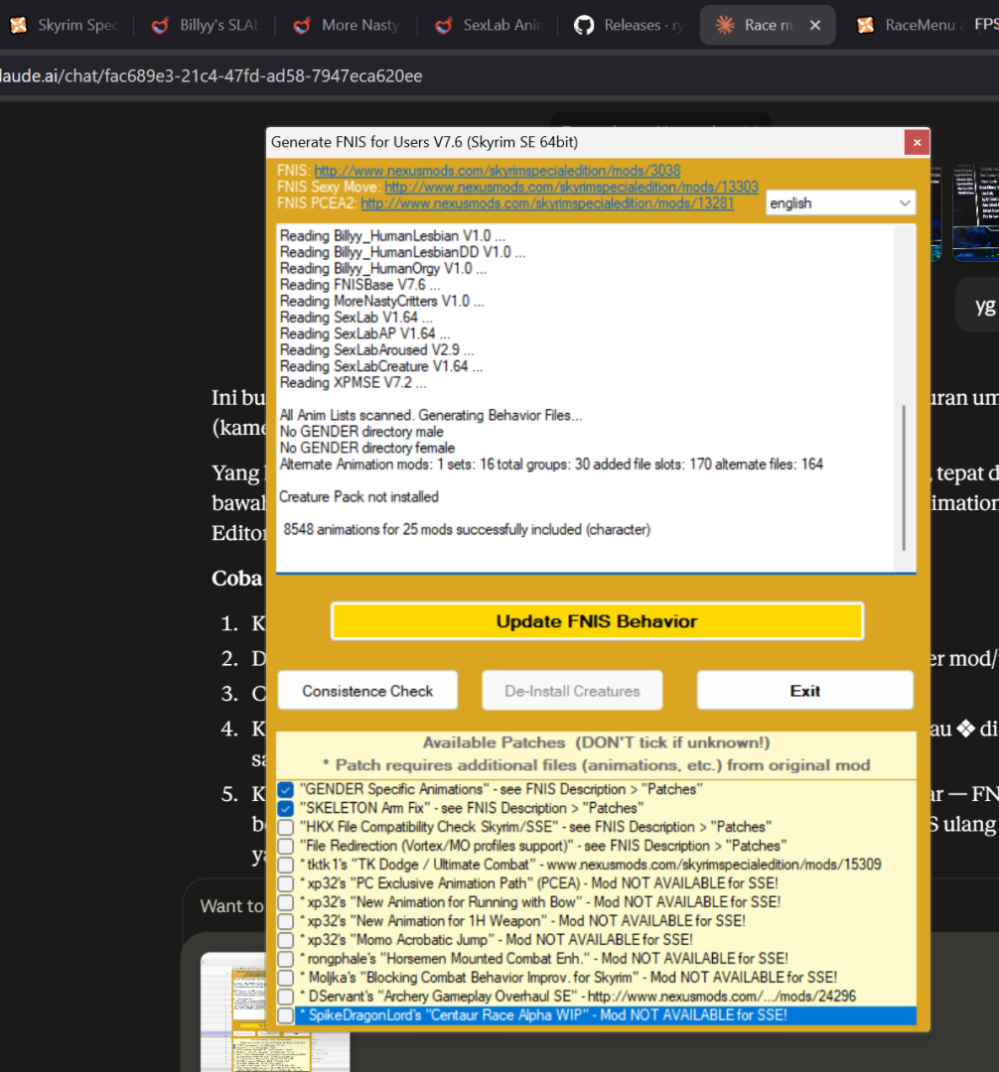Click the browser address bar URL
999x1072 pixels.
212,75
